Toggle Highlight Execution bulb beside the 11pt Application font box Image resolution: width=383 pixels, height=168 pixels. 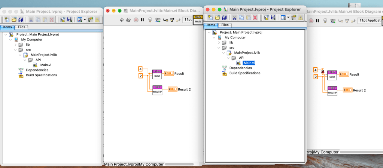(325, 21)
